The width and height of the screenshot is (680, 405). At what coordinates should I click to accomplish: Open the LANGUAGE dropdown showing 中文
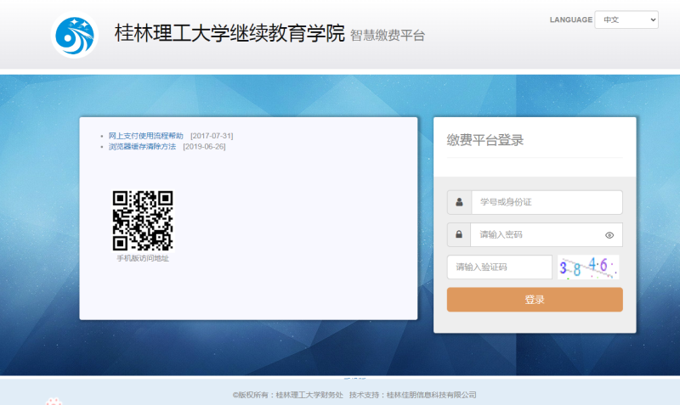tap(626, 20)
